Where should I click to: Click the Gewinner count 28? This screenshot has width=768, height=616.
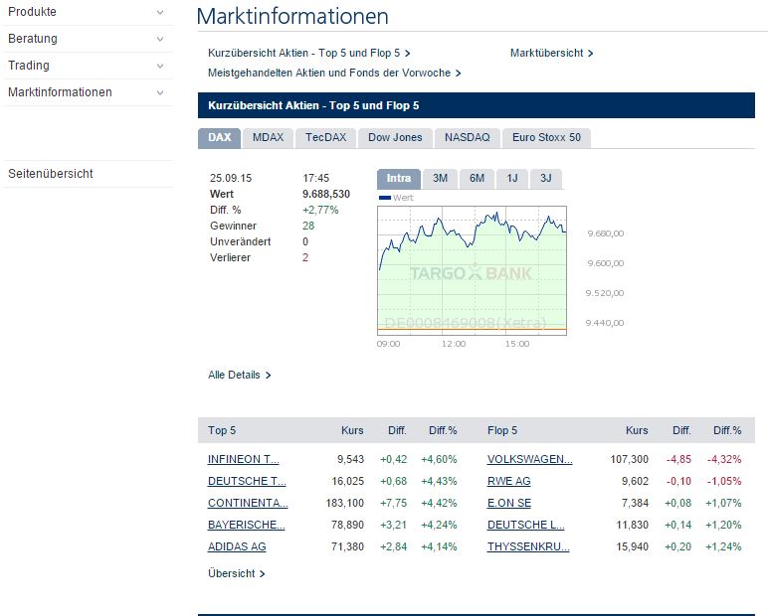point(308,227)
